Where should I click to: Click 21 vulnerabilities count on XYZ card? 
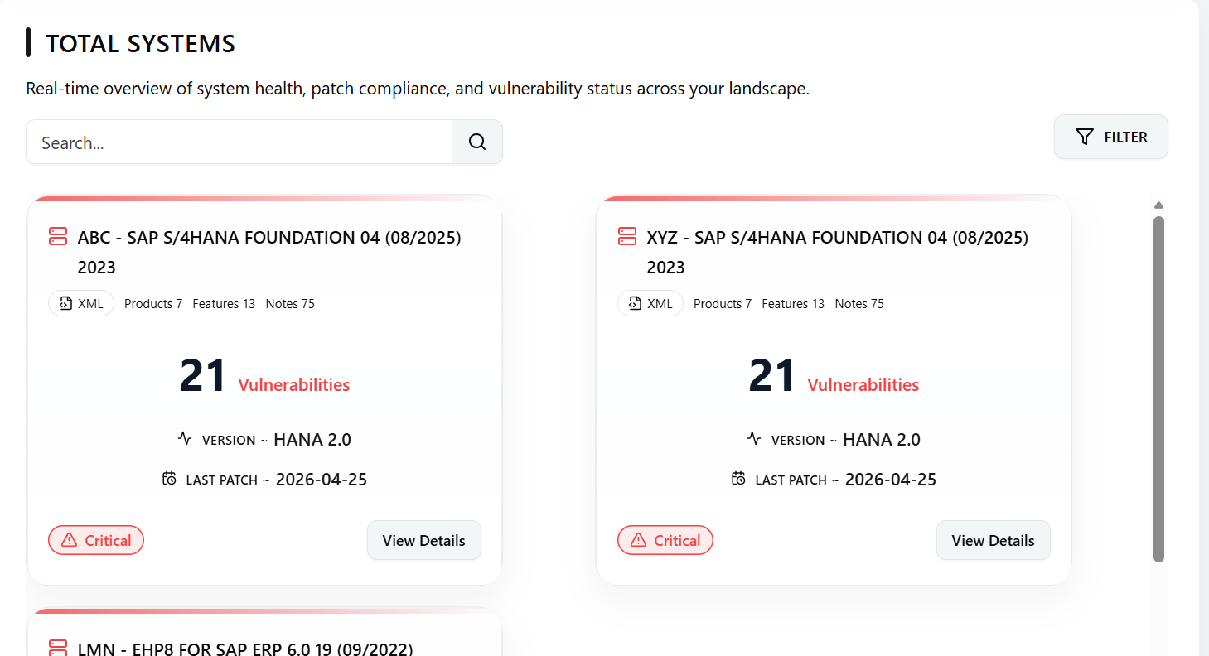772,376
